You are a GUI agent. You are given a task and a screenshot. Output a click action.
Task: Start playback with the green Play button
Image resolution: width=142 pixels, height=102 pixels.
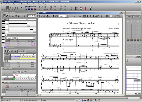tap(26, 9)
